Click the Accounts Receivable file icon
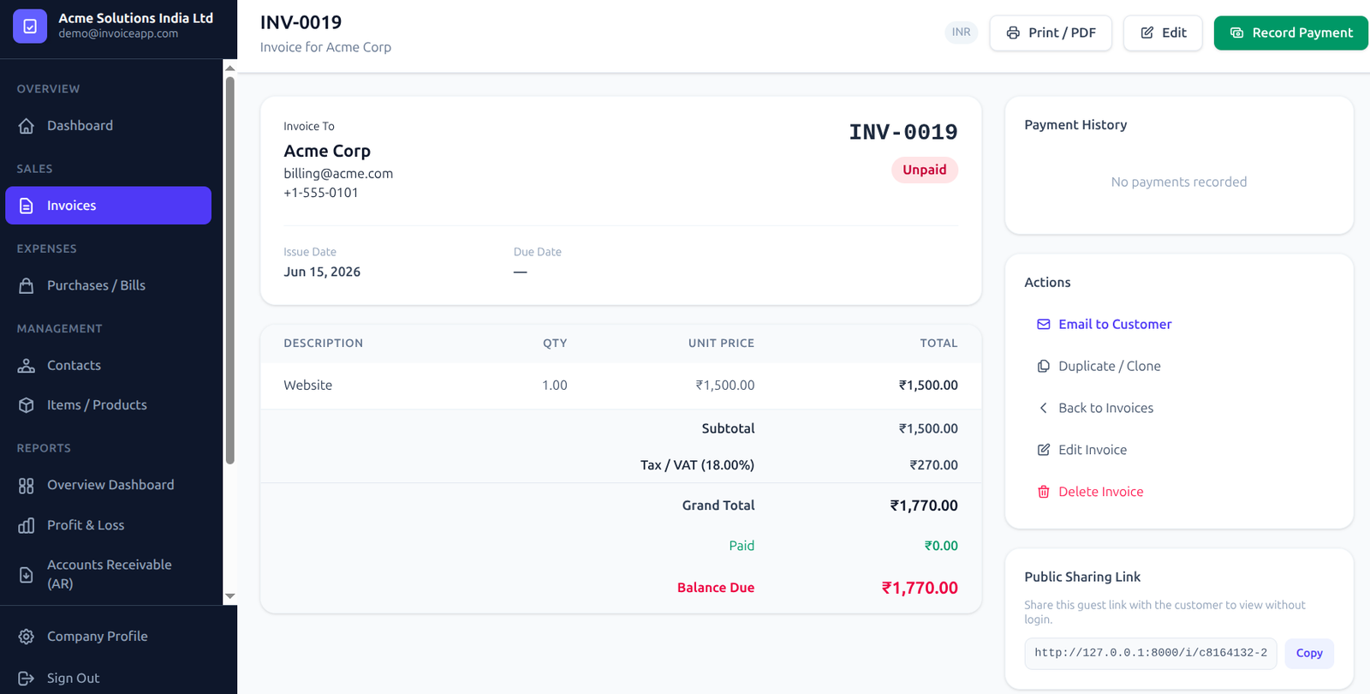 (27, 575)
